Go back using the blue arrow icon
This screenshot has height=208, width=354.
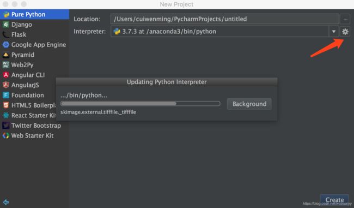coord(6,202)
